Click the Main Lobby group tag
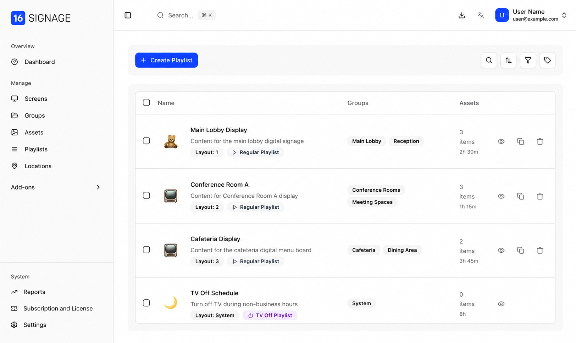This screenshot has width=576, height=343. coord(366,141)
